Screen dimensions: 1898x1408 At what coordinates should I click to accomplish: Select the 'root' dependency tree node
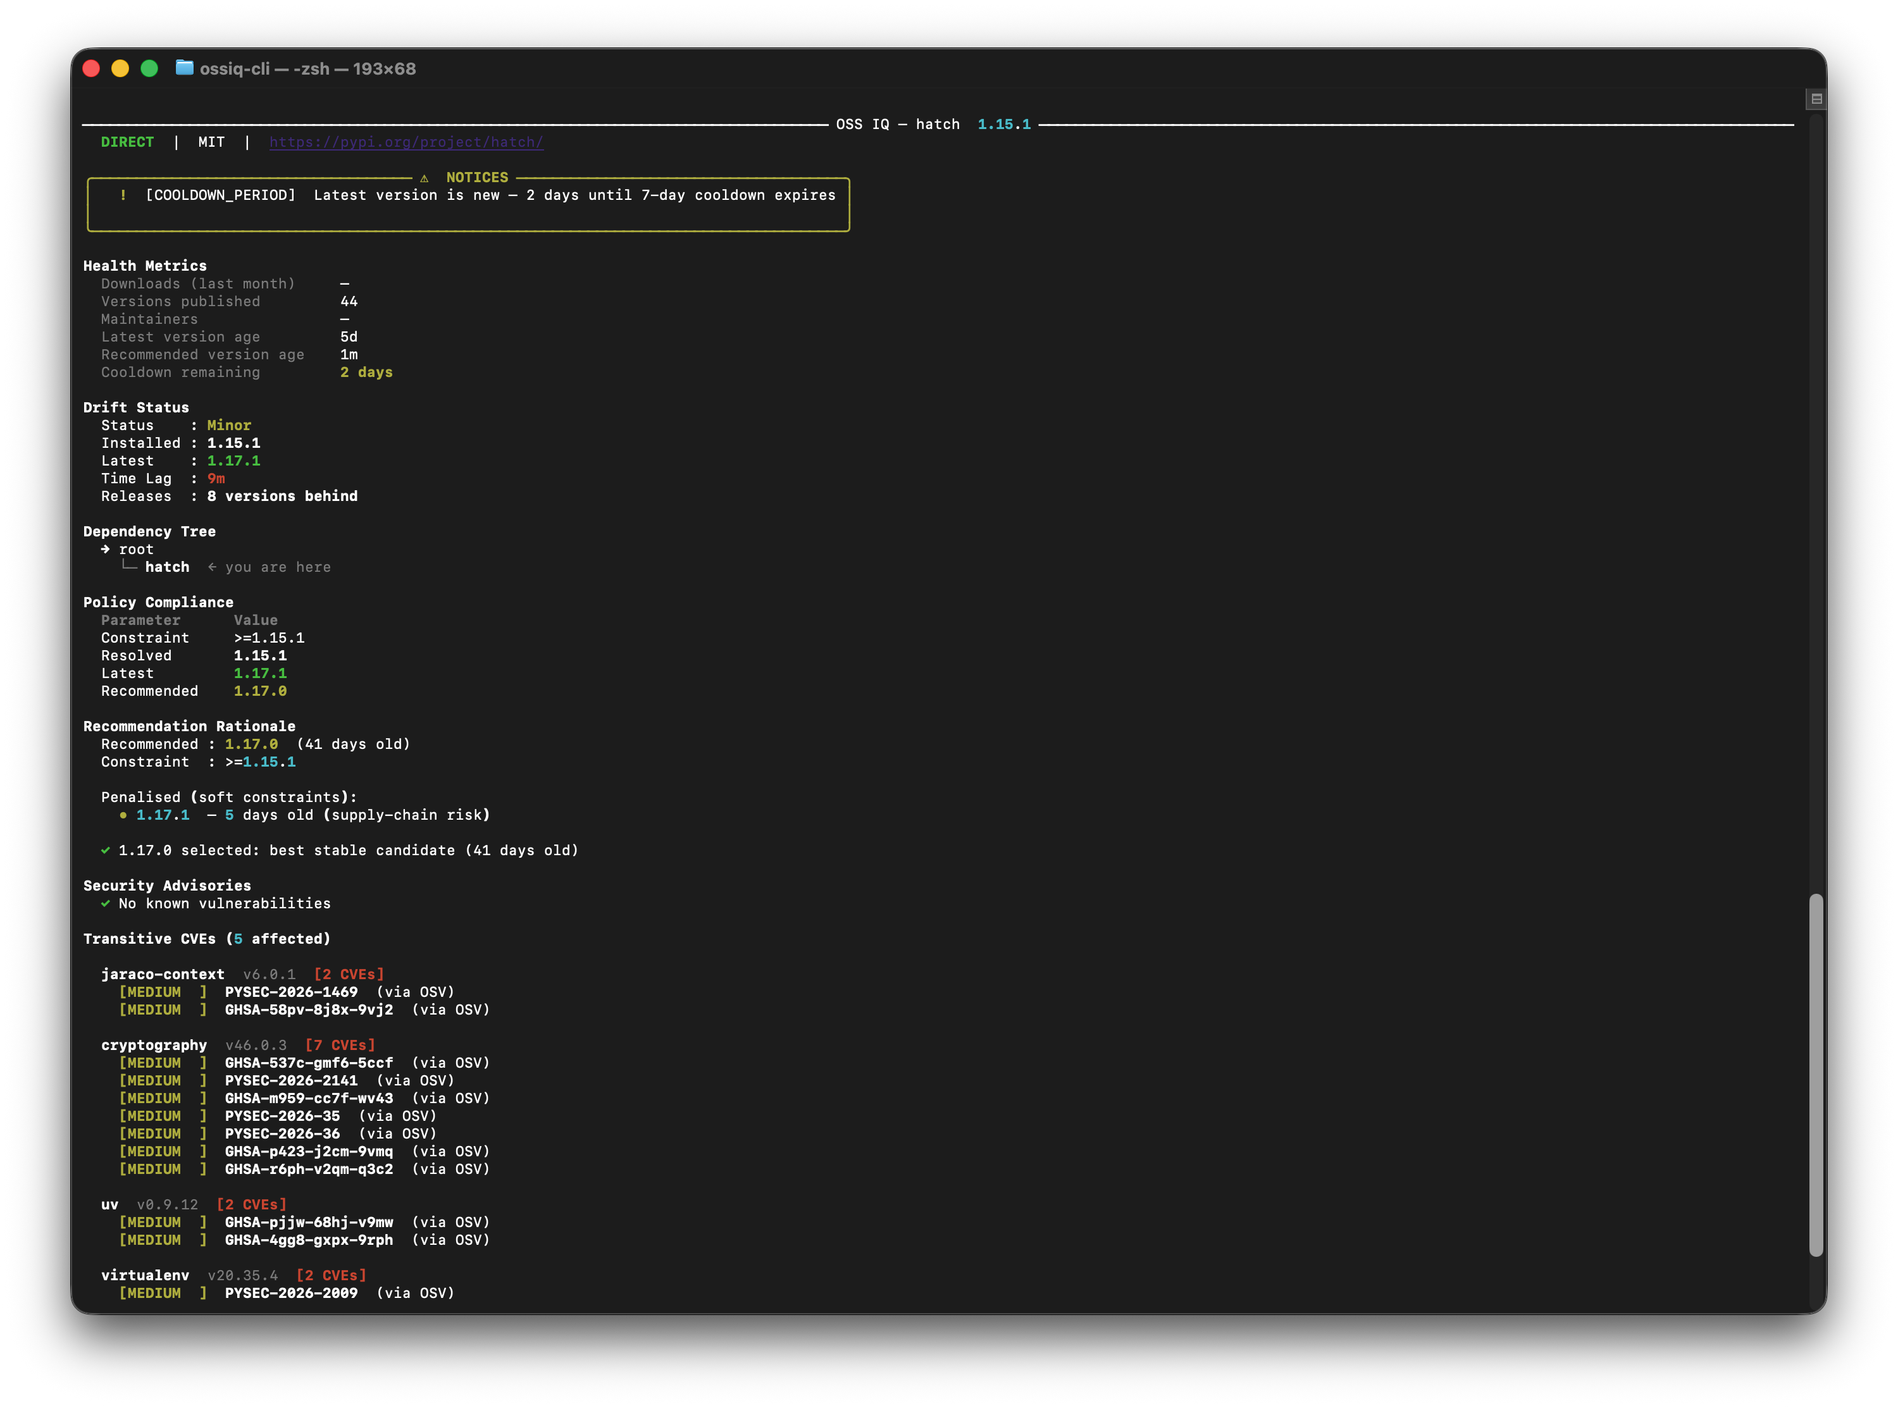pos(137,550)
